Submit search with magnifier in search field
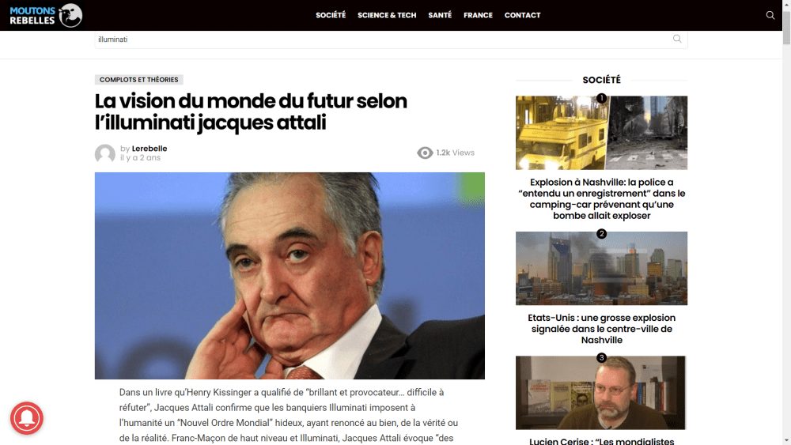Viewport: 791px width, 445px height. point(677,39)
